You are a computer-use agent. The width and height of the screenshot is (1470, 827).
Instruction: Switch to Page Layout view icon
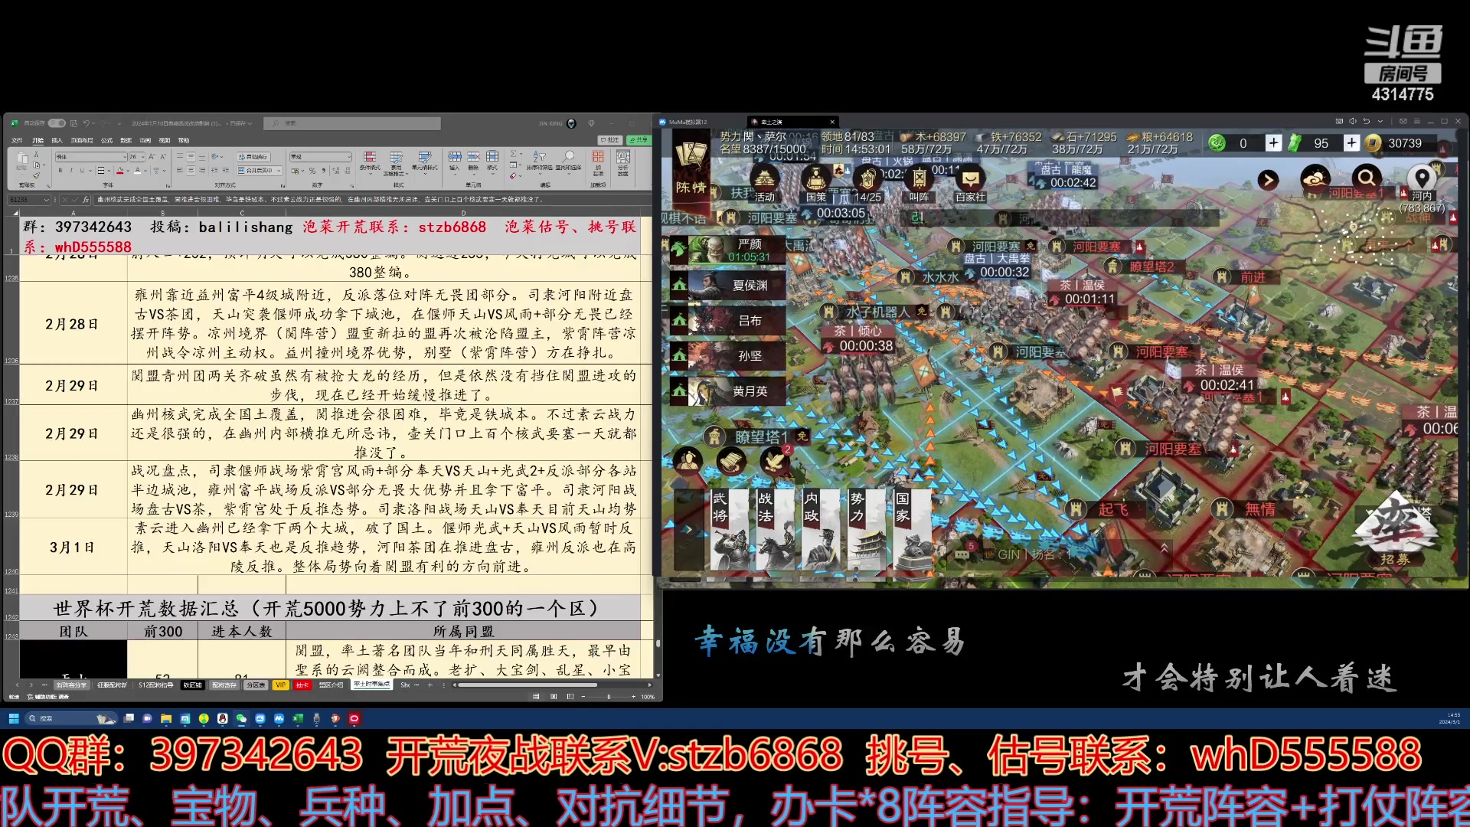point(553,697)
